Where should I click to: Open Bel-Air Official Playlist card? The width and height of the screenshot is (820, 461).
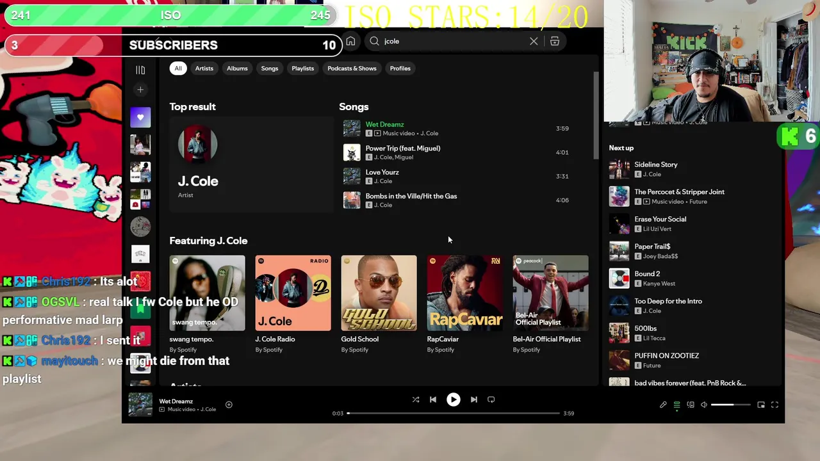click(550, 305)
